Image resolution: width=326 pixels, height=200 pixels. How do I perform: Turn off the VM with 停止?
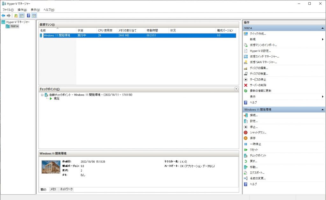click(254, 127)
